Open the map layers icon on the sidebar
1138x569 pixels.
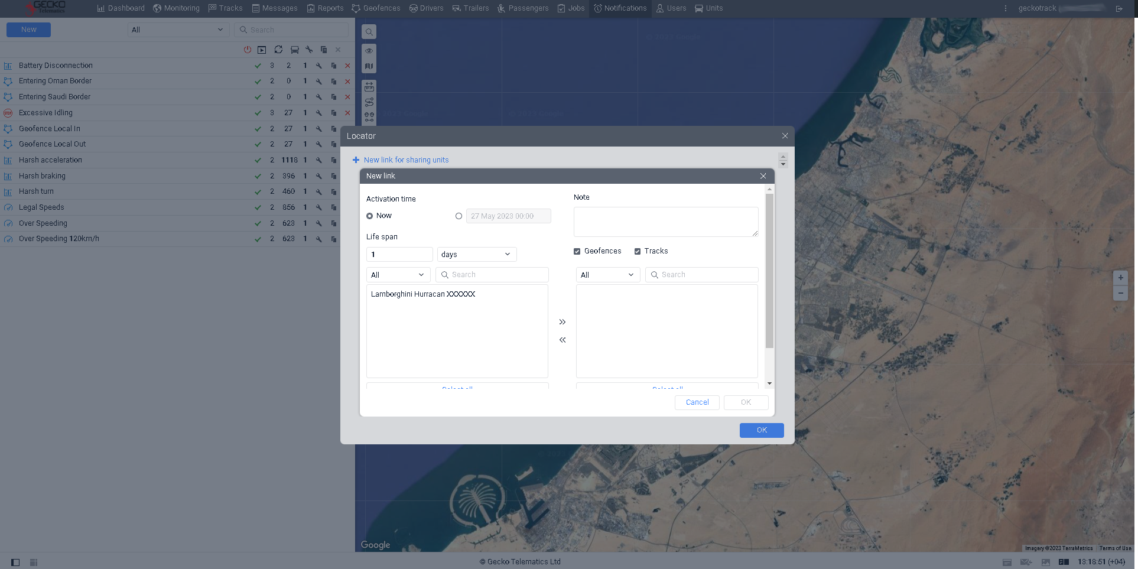369,66
